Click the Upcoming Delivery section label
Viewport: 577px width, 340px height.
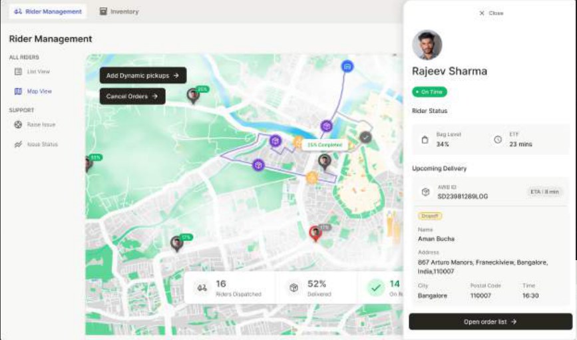(x=439, y=168)
